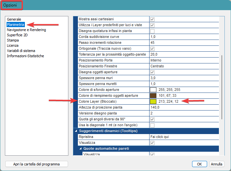
Task: Toggle Disegna oggetti aperture checkbox
Action: point(152,72)
